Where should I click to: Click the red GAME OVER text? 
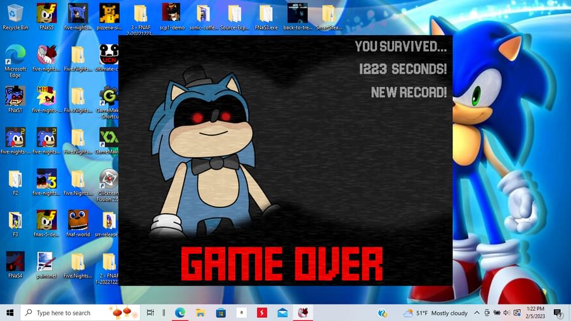coord(282,264)
